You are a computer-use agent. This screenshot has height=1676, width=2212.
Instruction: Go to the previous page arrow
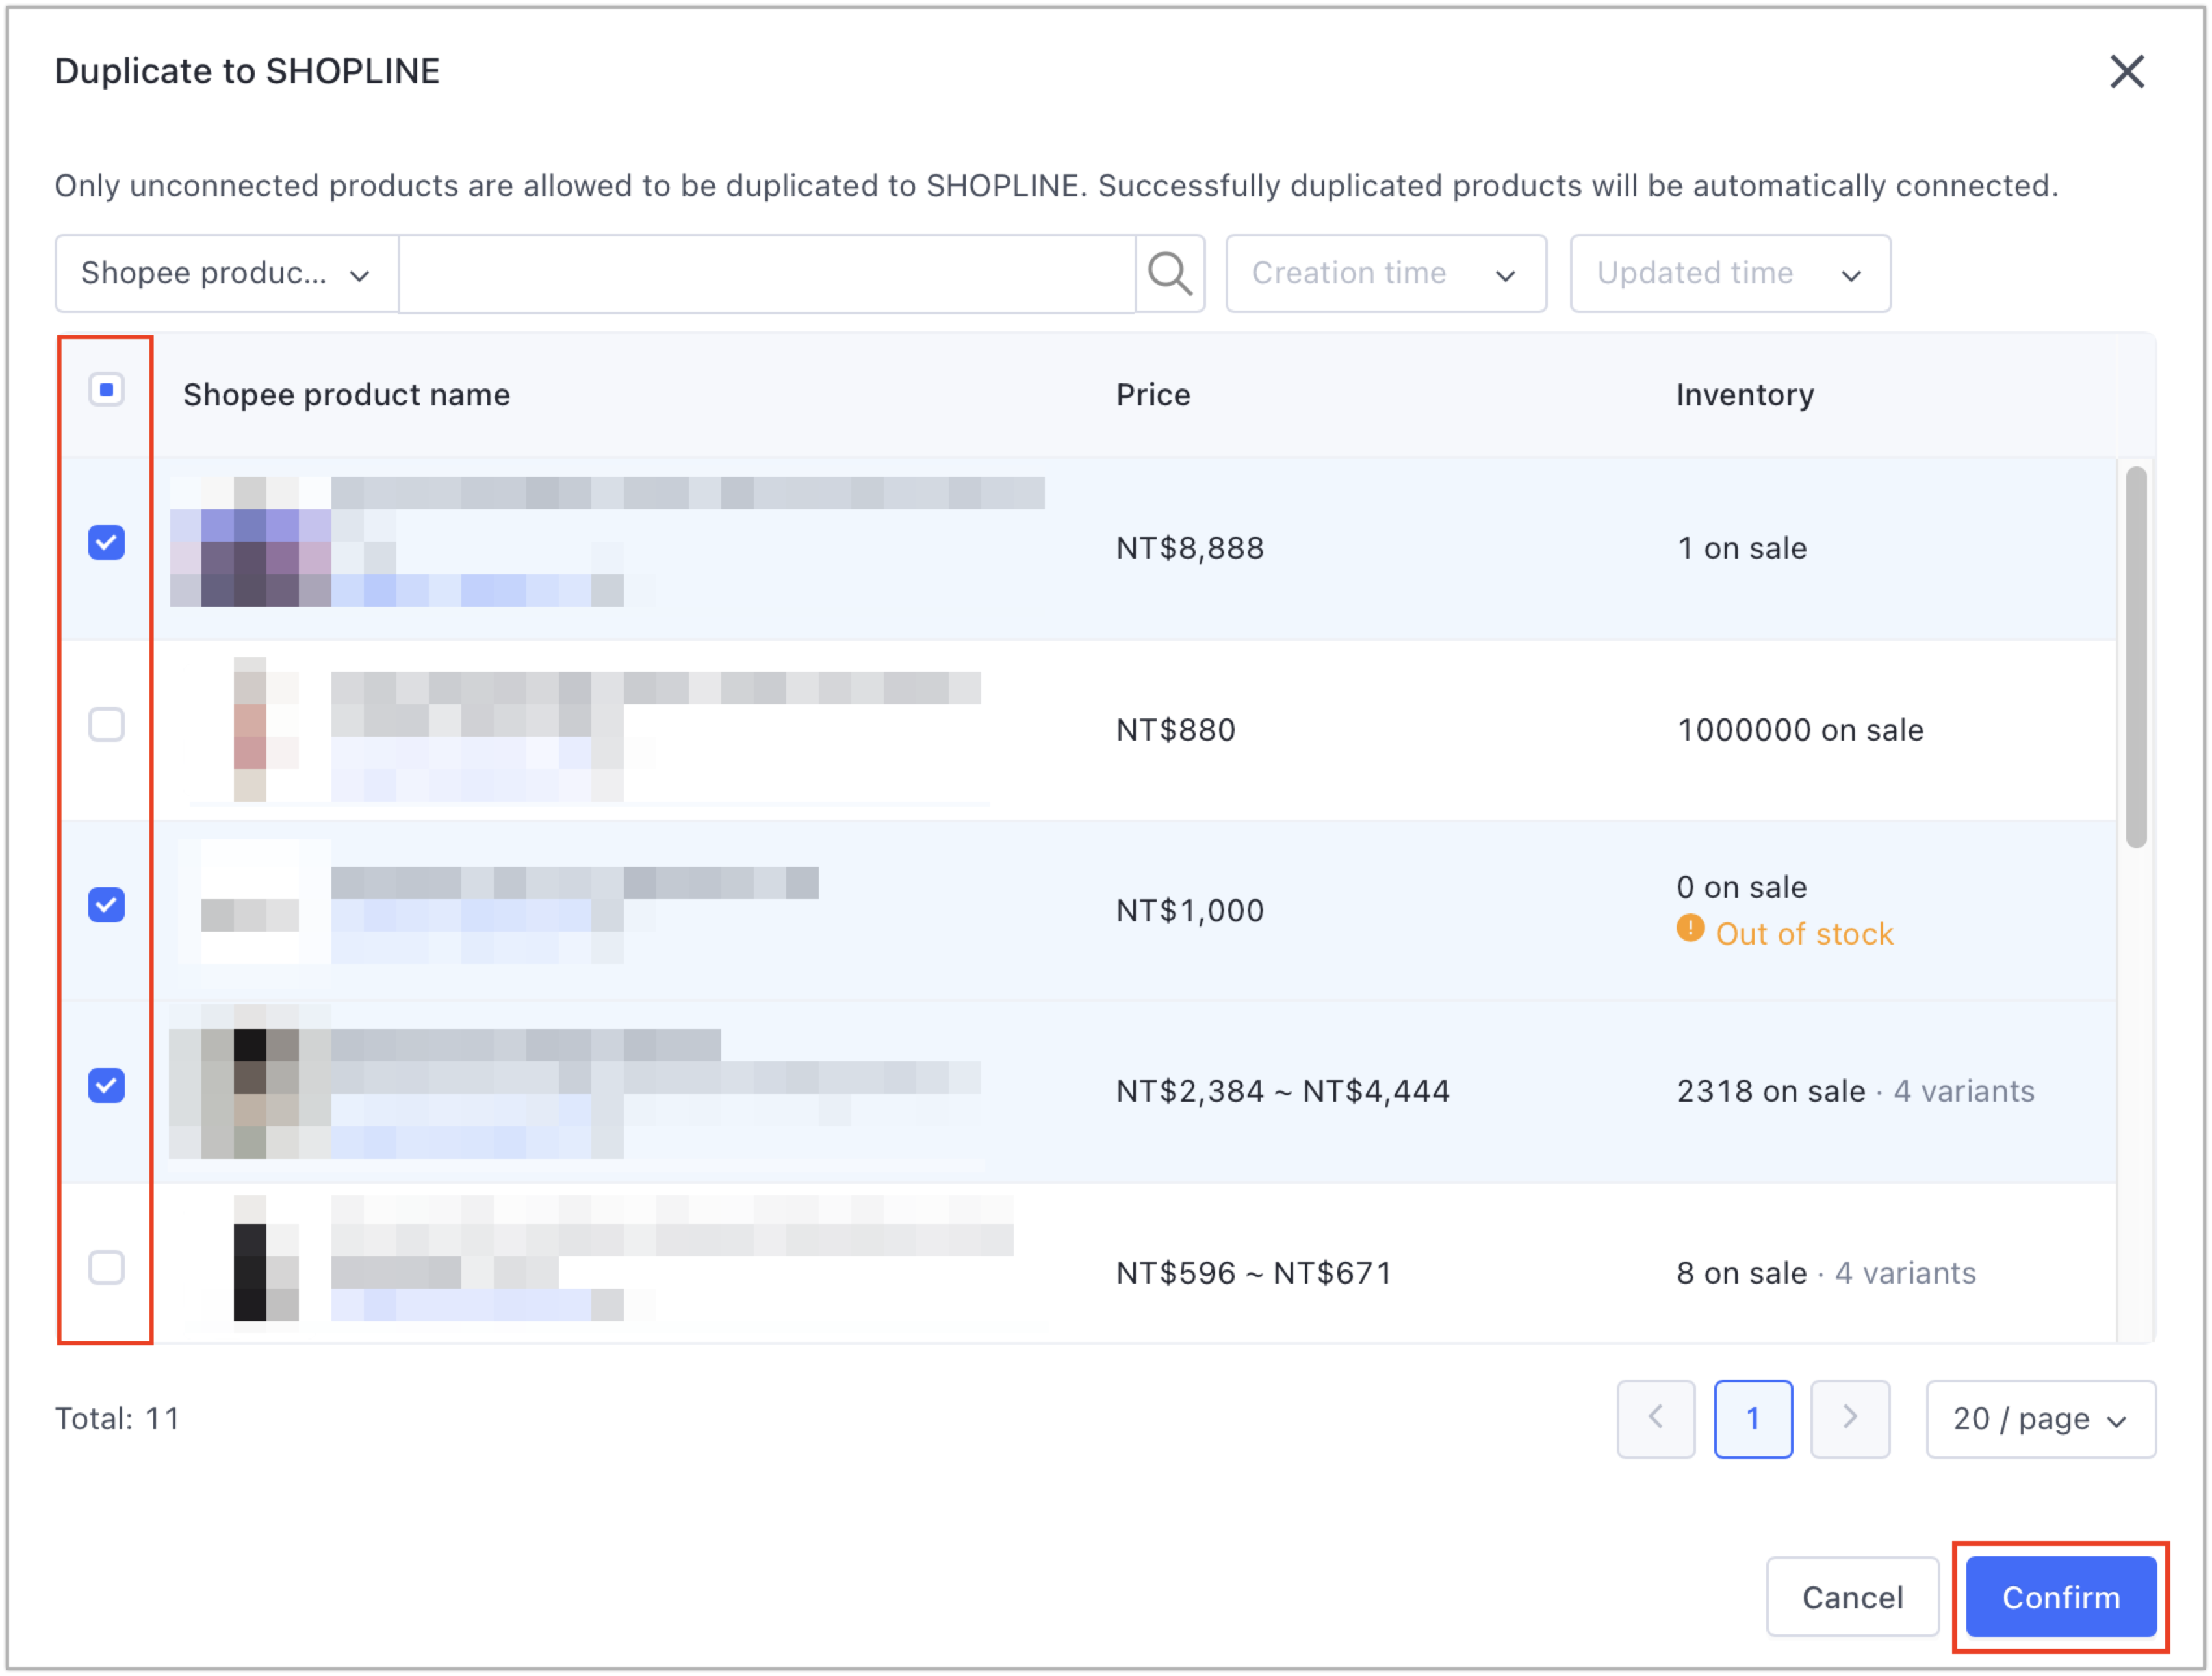point(1656,1419)
